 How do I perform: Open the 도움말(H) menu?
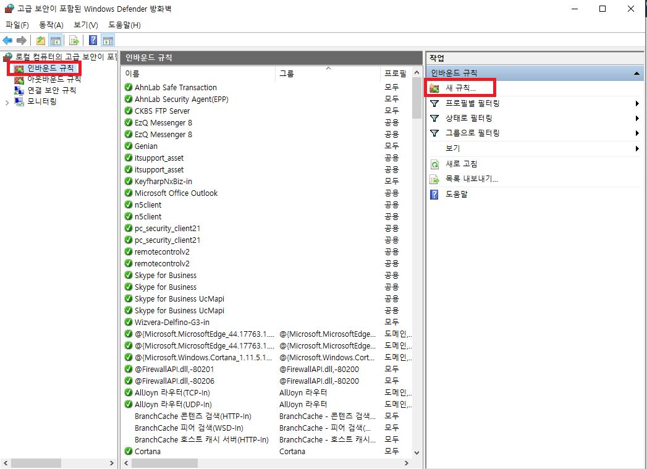tap(124, 25)
